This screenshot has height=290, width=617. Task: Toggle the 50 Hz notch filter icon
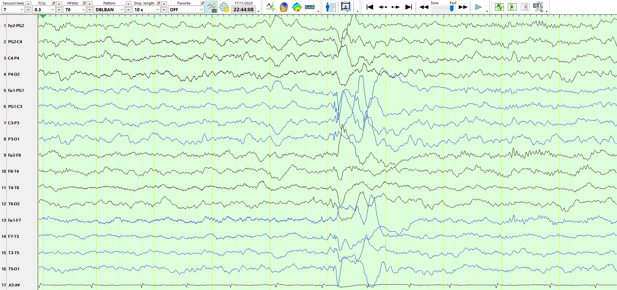(x=212, y=7)
